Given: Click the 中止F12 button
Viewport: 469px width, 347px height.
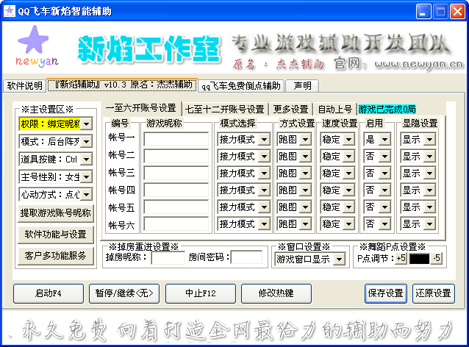Looking at the screenshot, I should (x=201, y=293).
